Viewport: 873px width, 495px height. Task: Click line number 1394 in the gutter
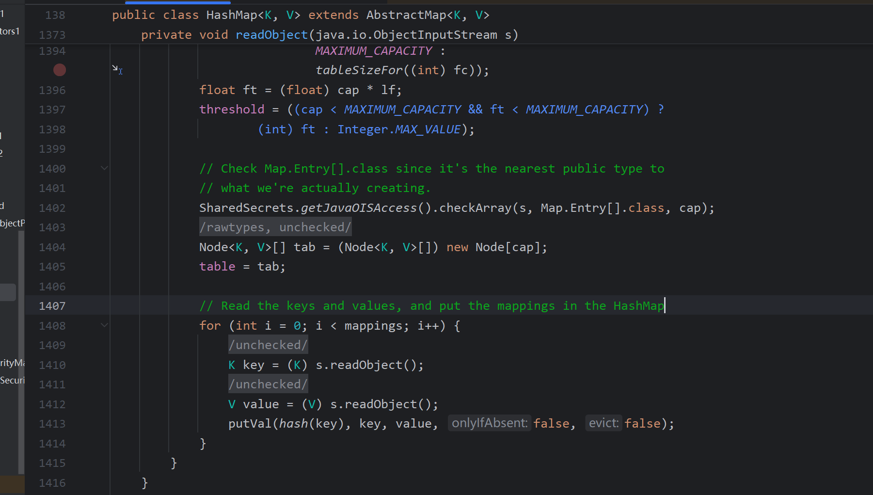coord(52,51)
